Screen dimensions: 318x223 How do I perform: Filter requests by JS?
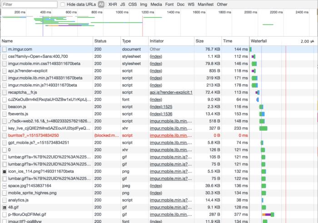[x=123, y=5]
